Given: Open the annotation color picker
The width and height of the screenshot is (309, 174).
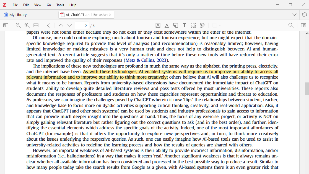Looking at the screenshot, I should click(217, 25).
